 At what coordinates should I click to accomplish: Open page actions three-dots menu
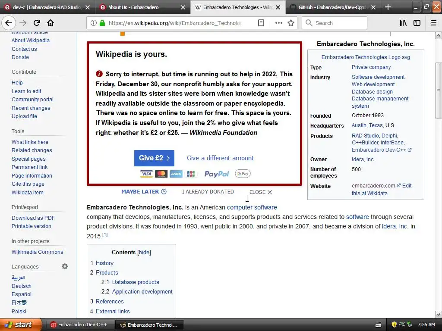tap(278, 23)
